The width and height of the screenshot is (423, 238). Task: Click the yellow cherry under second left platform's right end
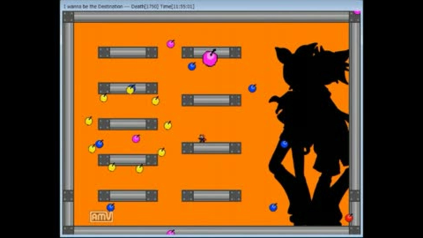tap(156, 101)
